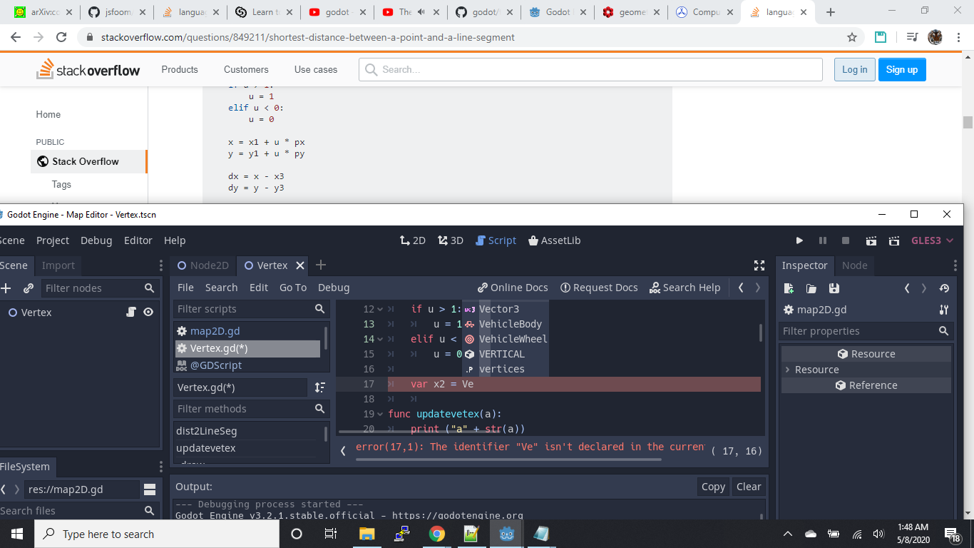Load resource folder icon in Inspector
974x548 pixels.
tap(811, 288)
